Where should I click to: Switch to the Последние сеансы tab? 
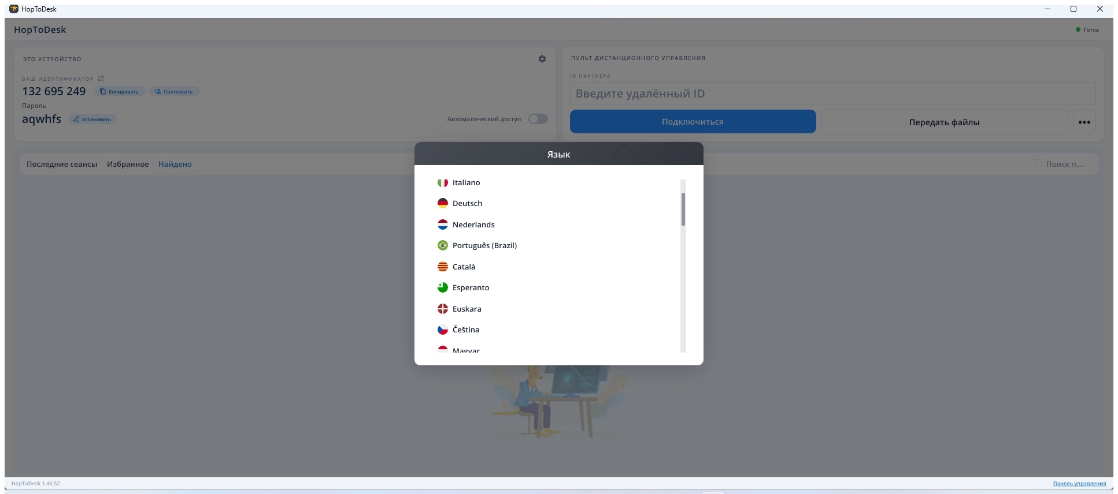tap(62, 164)
